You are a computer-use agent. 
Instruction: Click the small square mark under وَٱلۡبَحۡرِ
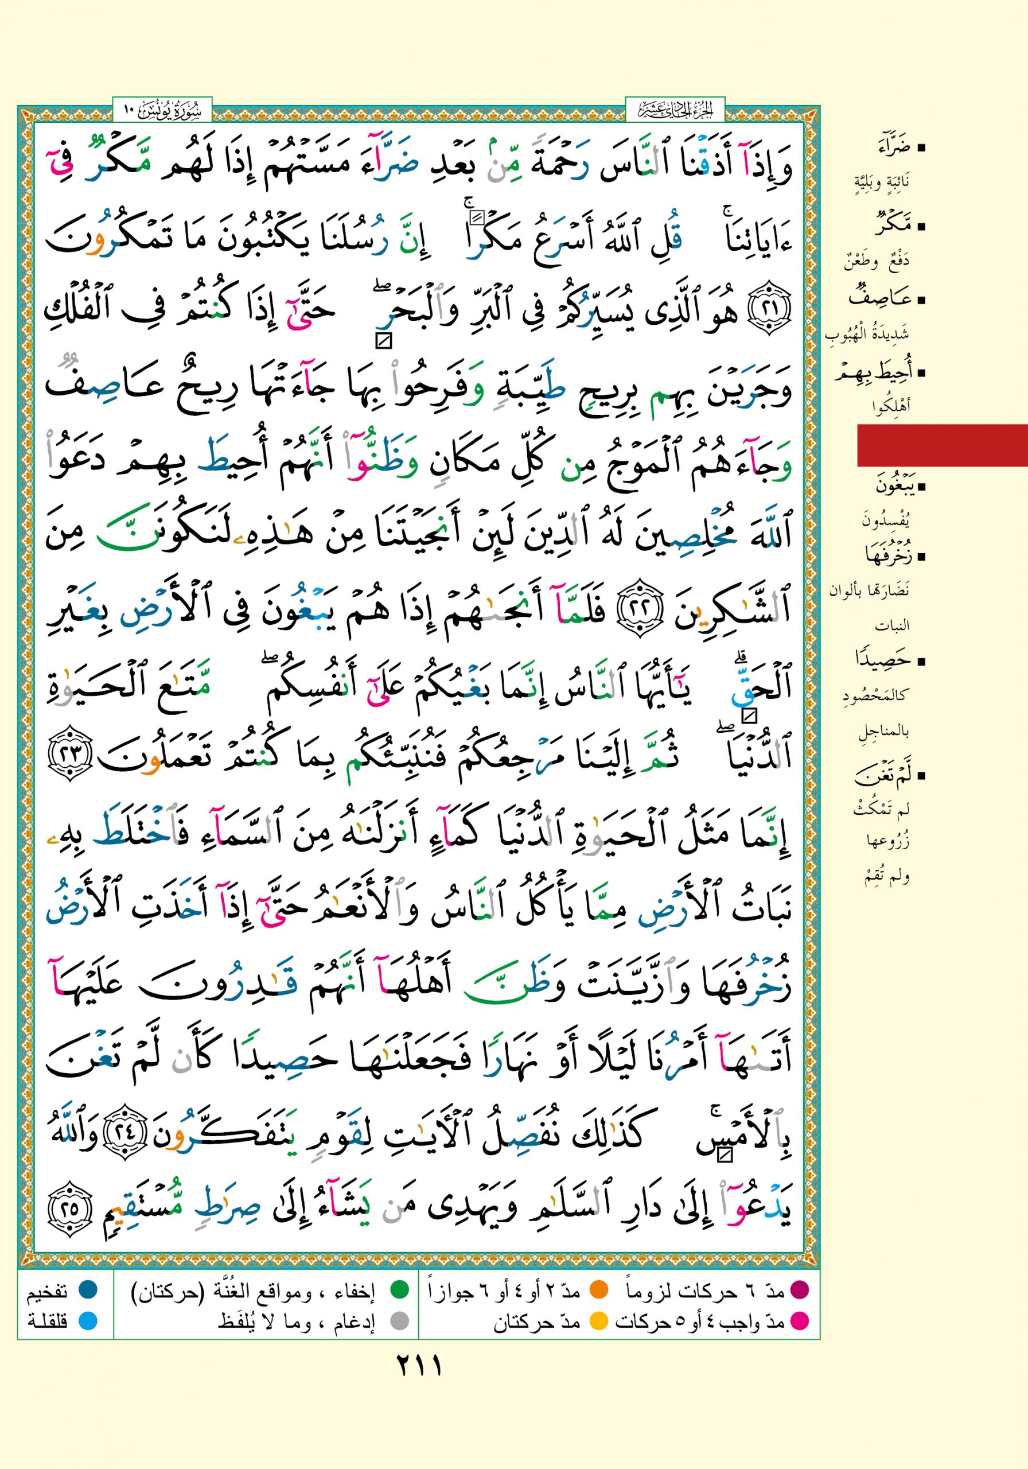pos(383,341)
